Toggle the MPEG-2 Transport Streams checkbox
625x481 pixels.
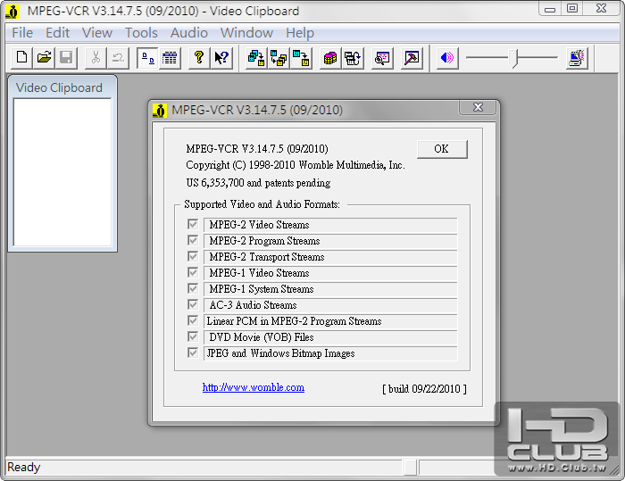(x=193, y=256)
